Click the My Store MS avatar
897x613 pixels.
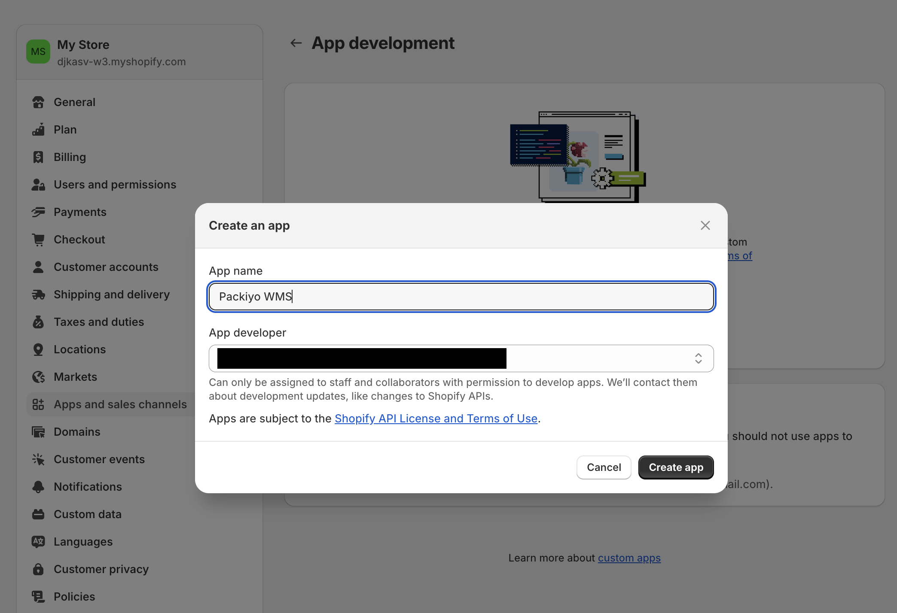tap(38, 52)
